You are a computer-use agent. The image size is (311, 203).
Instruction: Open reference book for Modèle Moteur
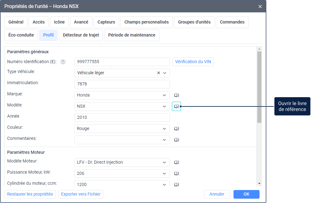coord(177,162)
